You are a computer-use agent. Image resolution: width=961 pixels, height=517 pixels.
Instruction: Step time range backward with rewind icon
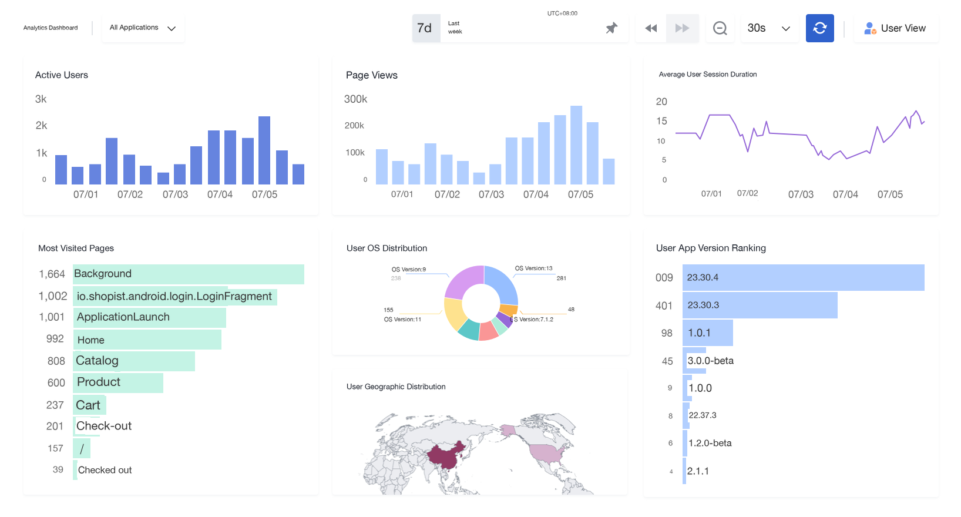coord(651,28)
